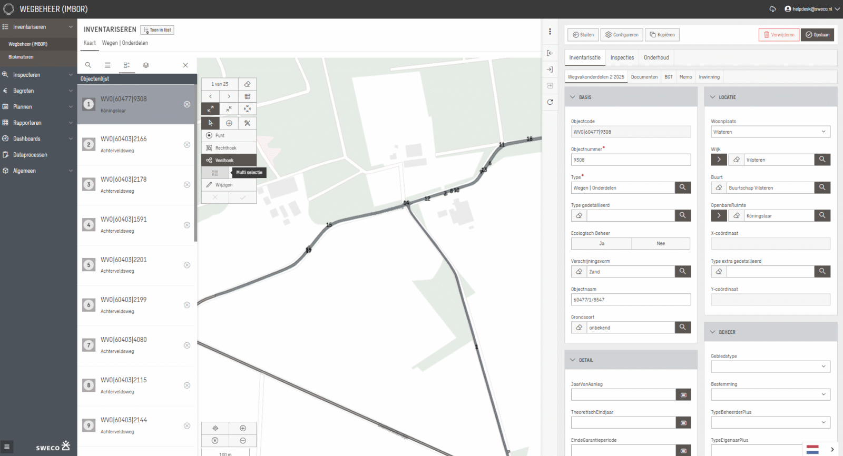Open the Bestemming dropdown

point(770,394)
